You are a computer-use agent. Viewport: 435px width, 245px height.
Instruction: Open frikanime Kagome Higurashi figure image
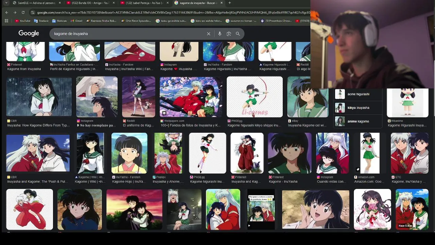408,103
